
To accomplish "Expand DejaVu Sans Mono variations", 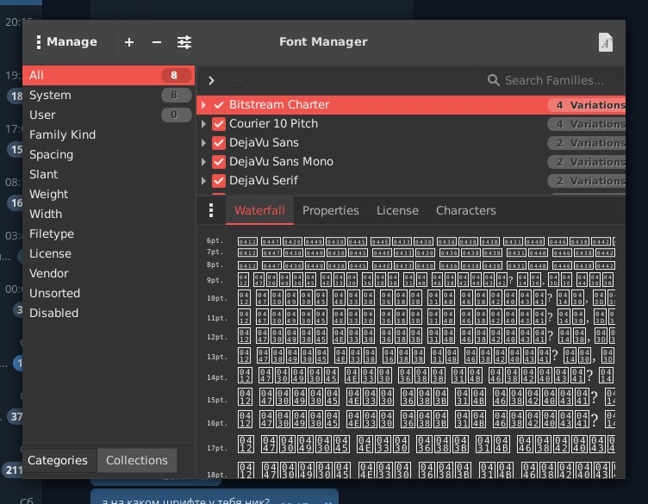I will click(x=203, y=162).
